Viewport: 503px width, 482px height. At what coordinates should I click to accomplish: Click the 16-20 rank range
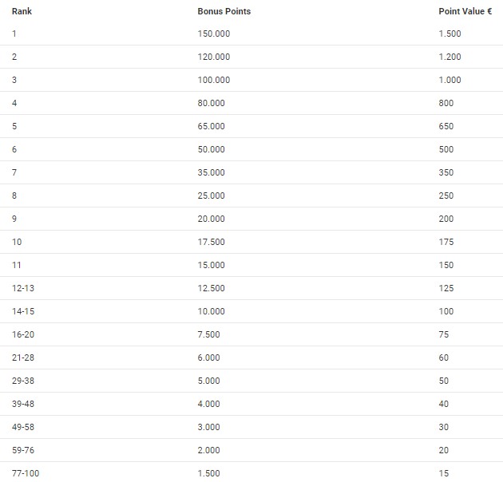pyautogui.click(x=23, y=334)
